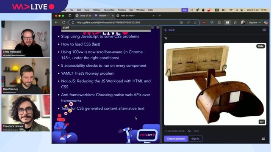Click Chris Heilmann's video feed

pyautogui.click(x=26, y=38)
